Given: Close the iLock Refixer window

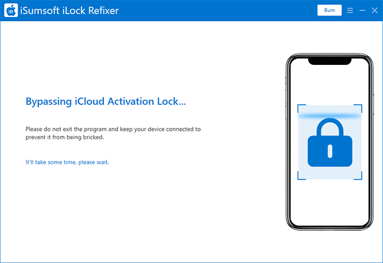Looking at the screenshot, I should tap(374, 10).
